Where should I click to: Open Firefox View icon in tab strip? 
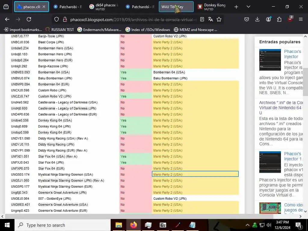tap(6, 7)
